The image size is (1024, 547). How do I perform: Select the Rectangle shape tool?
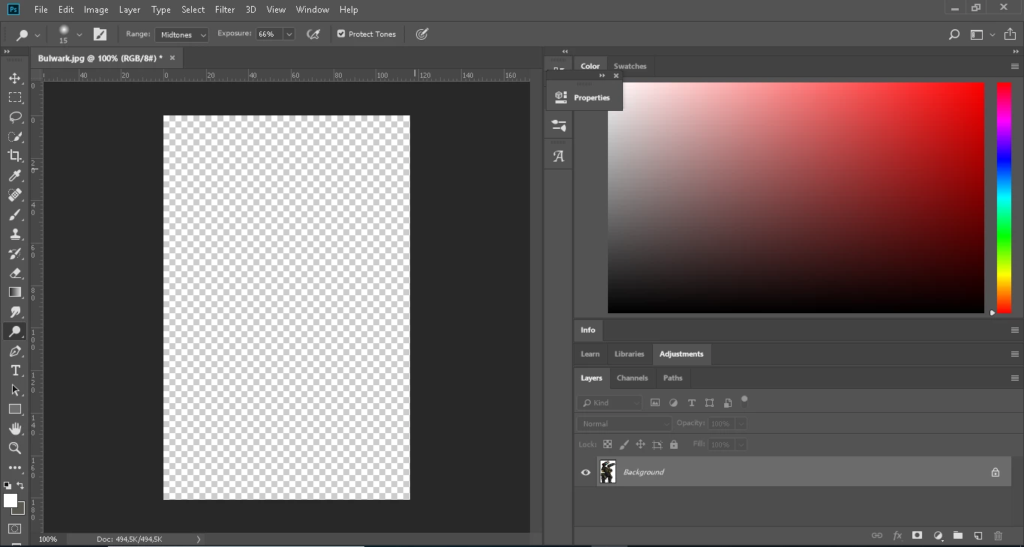(15, 409)
